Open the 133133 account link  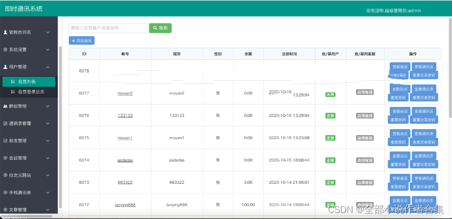125,116
